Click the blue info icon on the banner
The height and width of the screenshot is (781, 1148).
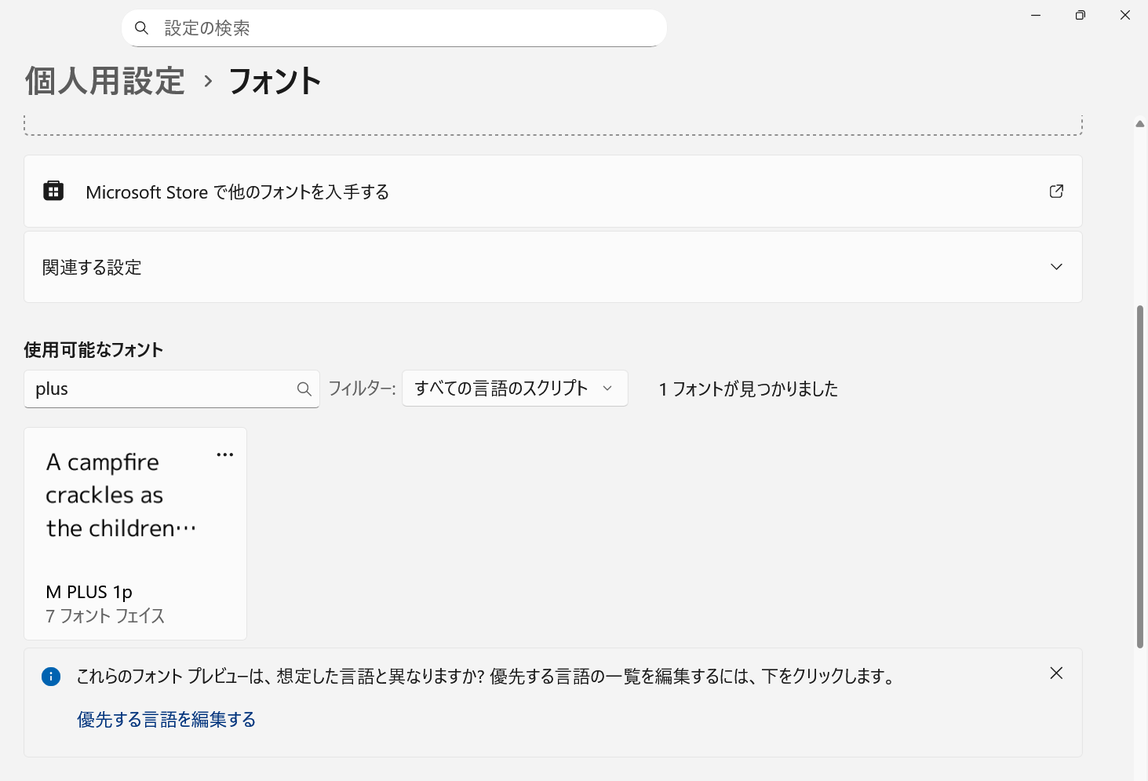click(x=51, y=676)
